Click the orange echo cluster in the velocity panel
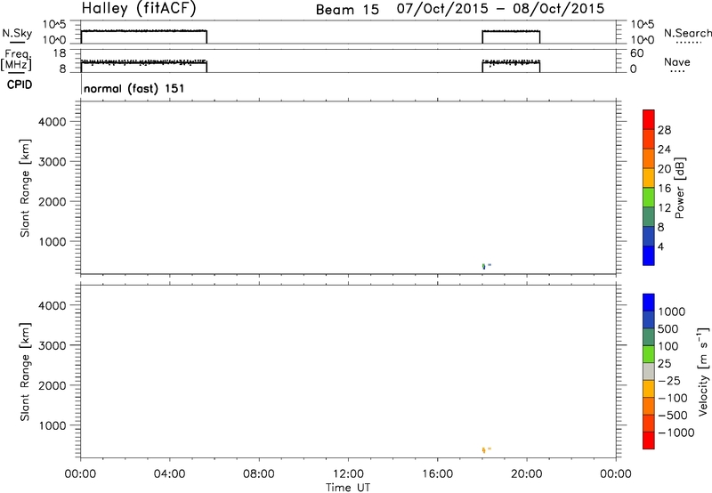Viewport: 712px width, 493px height. point(483,450)
